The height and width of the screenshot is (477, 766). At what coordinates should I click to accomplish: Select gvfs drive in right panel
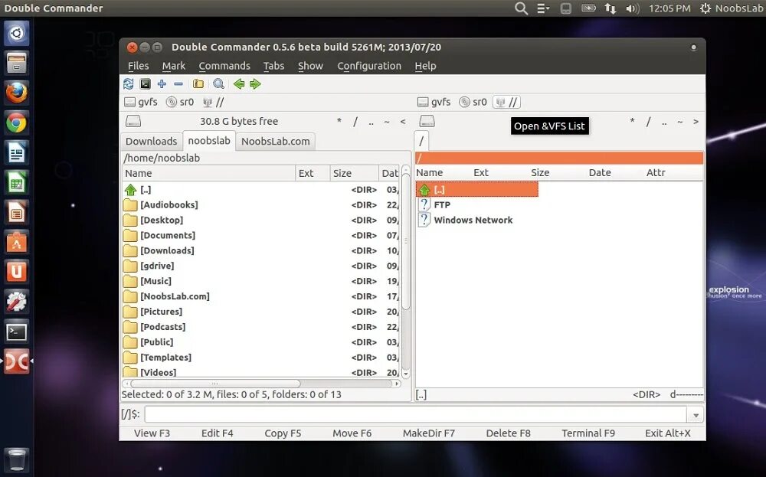tap(434, 102)
